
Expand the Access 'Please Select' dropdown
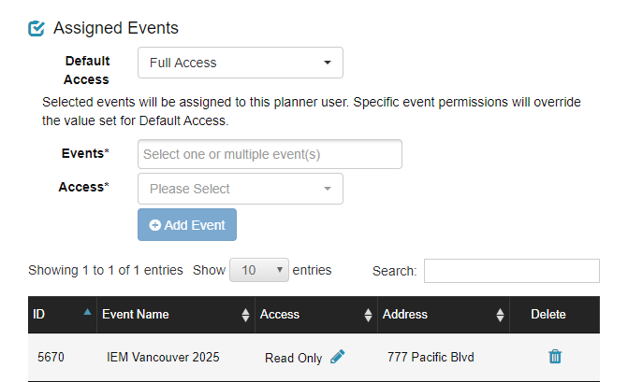(240, 189)
